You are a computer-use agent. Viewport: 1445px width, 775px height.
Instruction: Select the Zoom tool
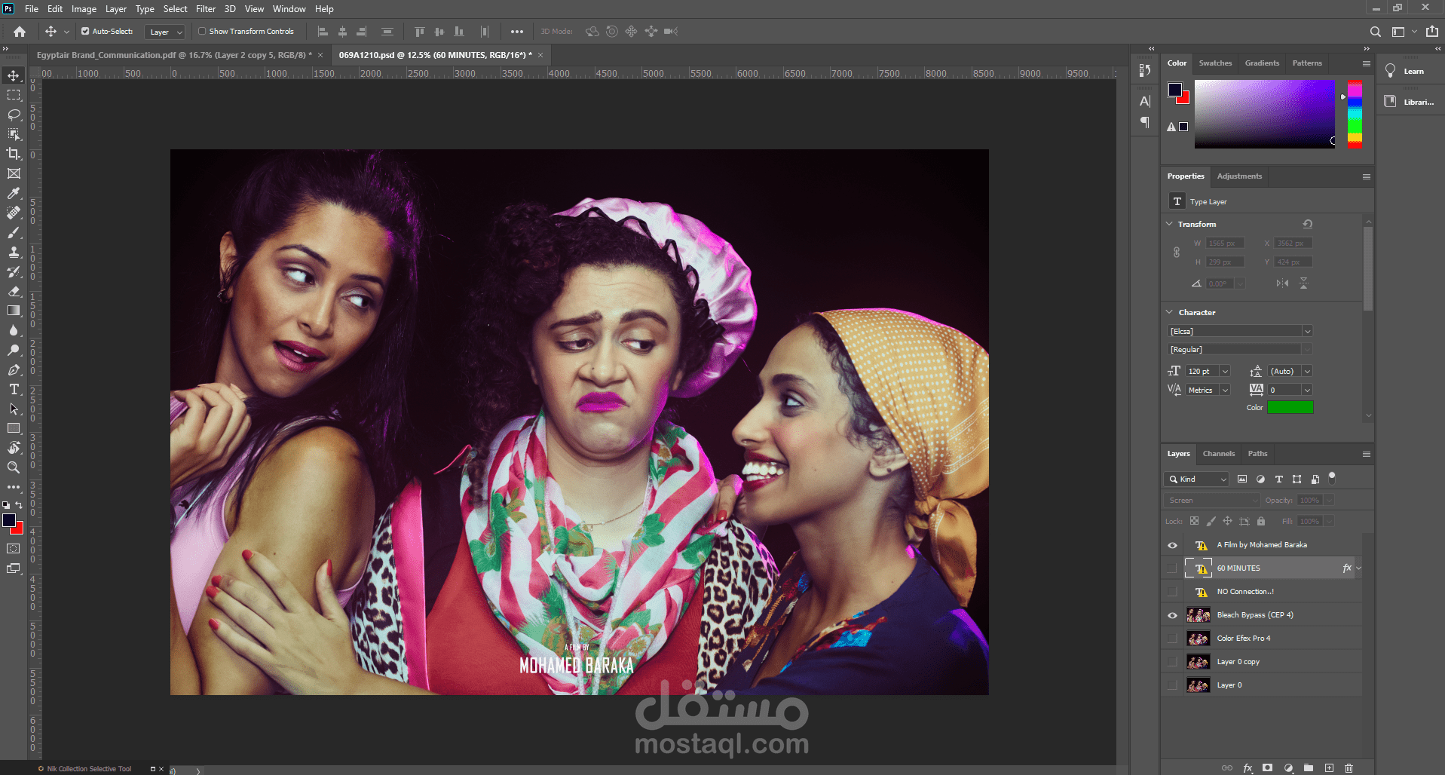coord(14,467)
